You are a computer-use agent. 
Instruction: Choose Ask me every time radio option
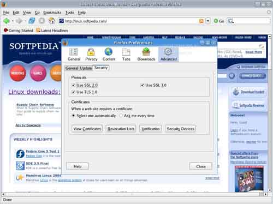coord(121,116)
